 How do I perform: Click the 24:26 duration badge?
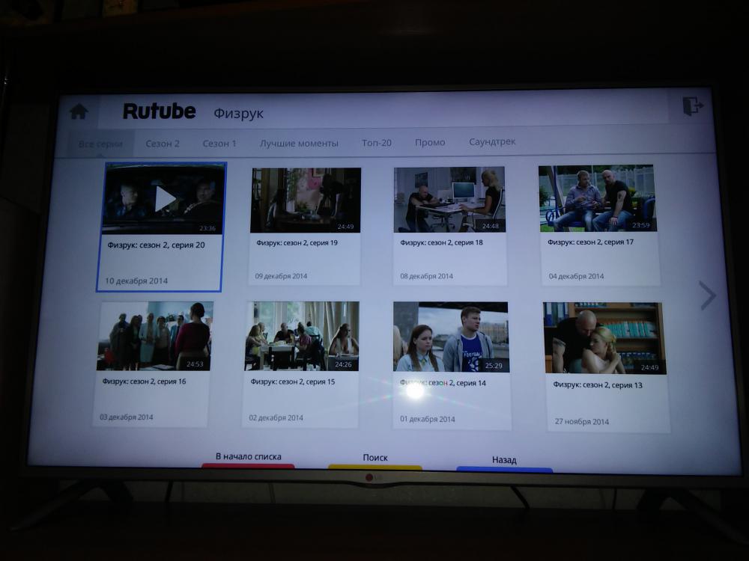343,364
